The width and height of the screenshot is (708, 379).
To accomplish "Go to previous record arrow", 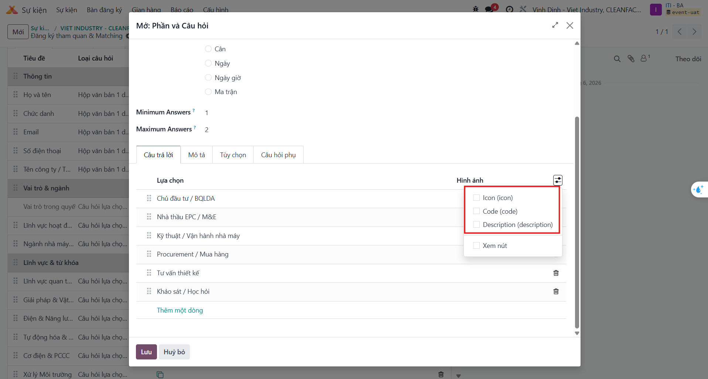I will pos(680,32).
